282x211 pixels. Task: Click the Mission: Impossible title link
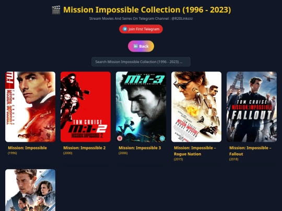pyautogui.click(x=27, y=148)
